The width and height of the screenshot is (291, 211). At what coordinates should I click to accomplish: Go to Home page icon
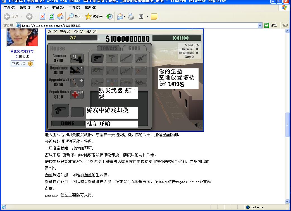60,16
